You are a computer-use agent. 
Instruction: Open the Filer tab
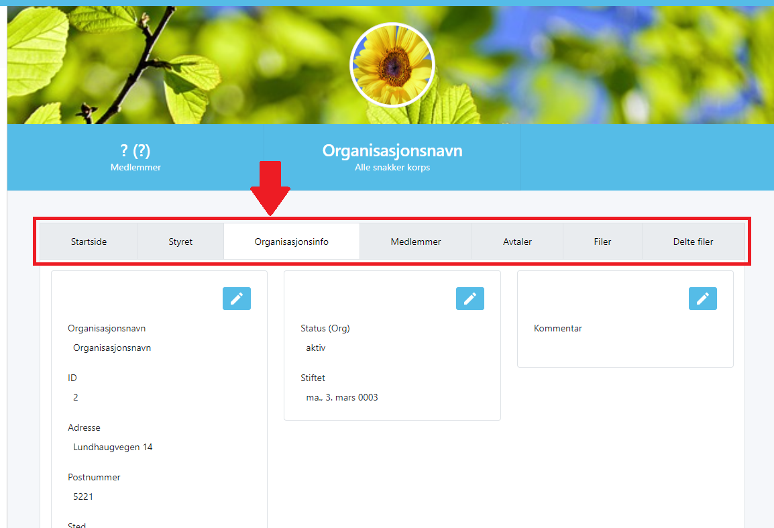click(602, 242)
